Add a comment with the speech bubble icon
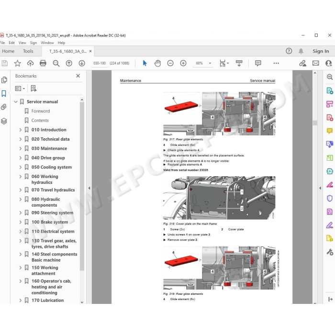The image size is (335, 335). 258,63
